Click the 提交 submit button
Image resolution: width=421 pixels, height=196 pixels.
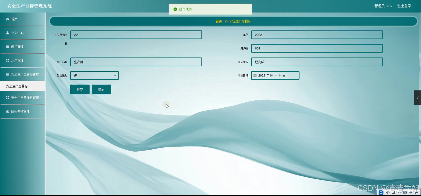[x=80, y=90]
